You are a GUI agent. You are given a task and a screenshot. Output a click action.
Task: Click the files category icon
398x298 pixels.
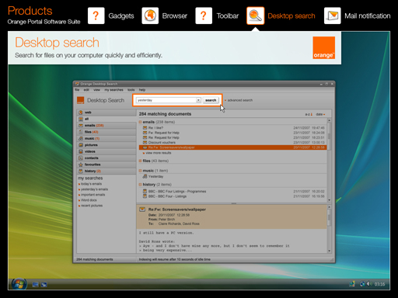[x=81, y=132]
